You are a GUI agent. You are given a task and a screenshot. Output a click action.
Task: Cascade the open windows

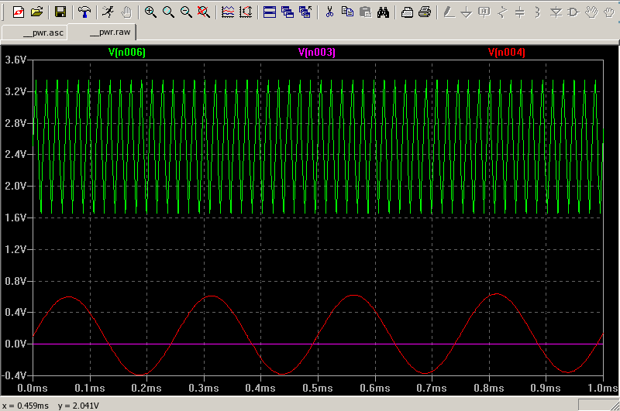click(288, 12)
